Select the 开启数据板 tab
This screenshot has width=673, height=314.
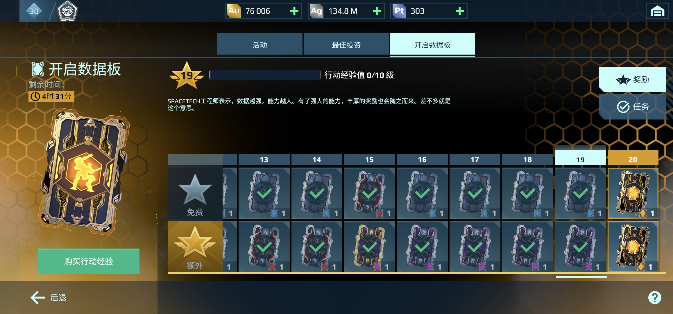(432, 44)
